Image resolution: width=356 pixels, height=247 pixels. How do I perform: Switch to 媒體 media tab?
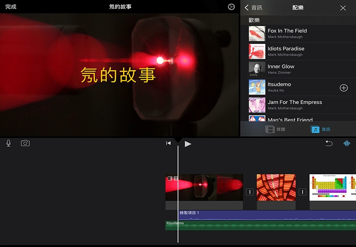[x=275, y=129]
